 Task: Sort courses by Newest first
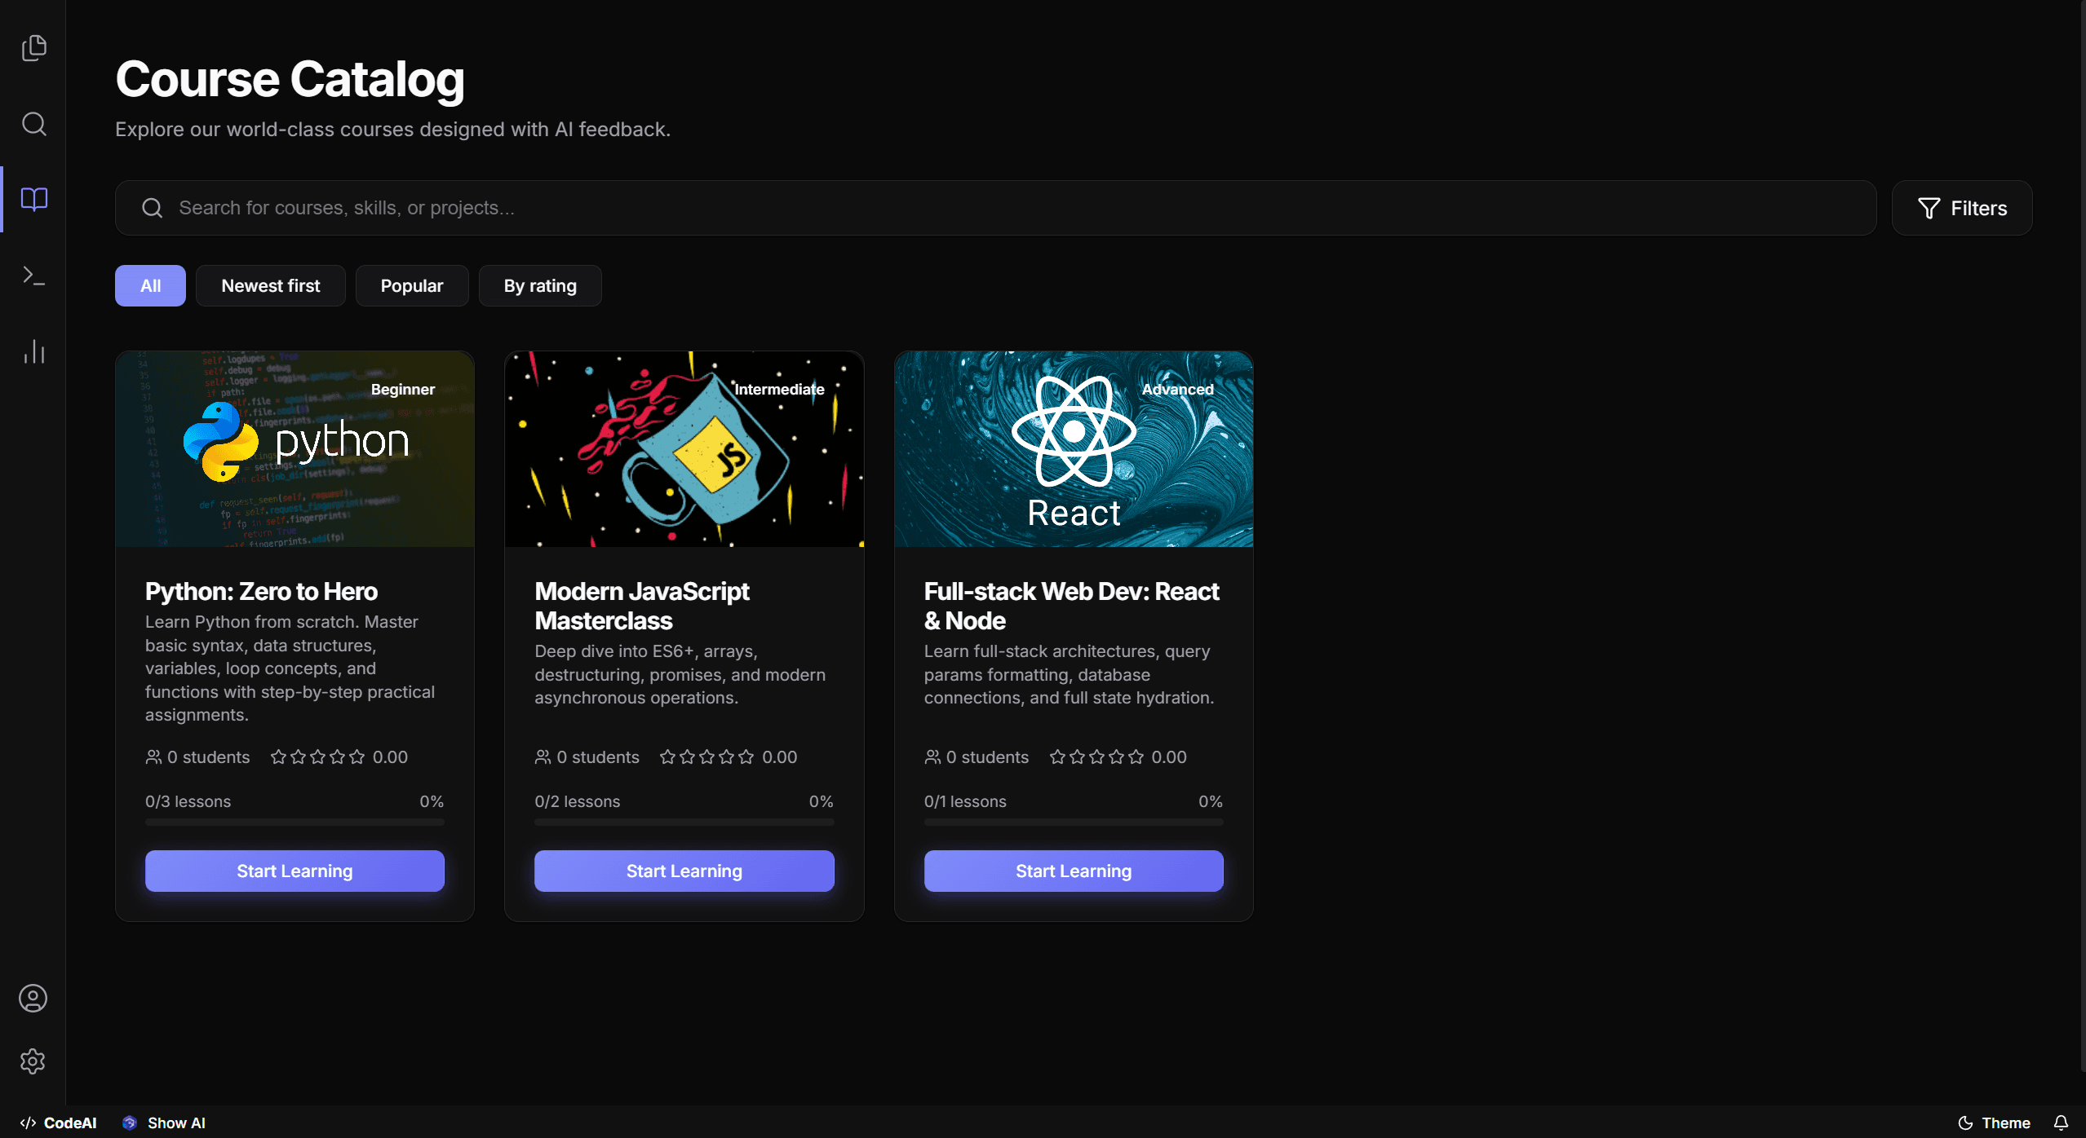pos(270,285)
